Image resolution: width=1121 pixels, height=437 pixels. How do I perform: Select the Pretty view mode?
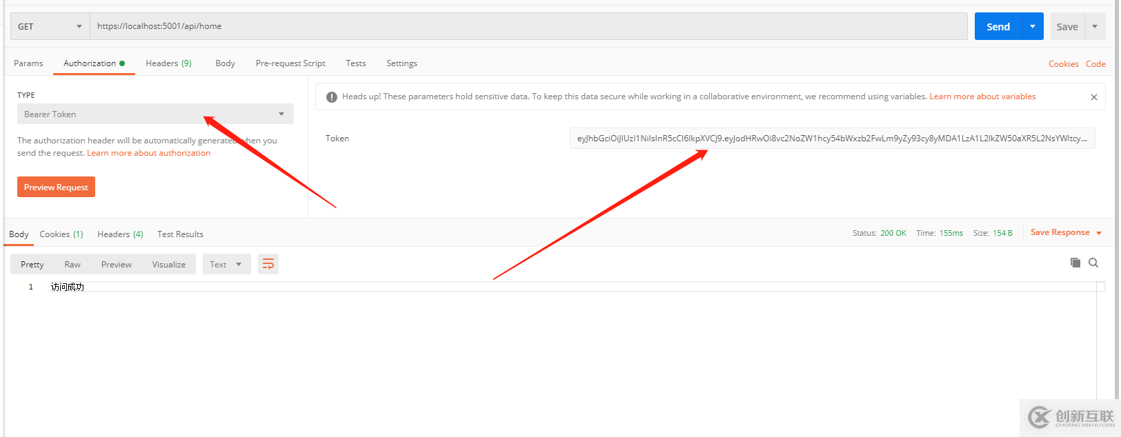(32, 264)
